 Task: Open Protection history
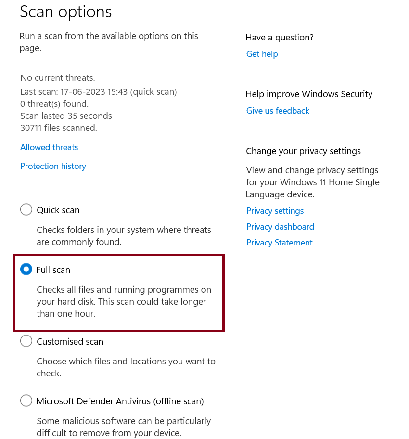pyautogui.click(x=53, y=166)
